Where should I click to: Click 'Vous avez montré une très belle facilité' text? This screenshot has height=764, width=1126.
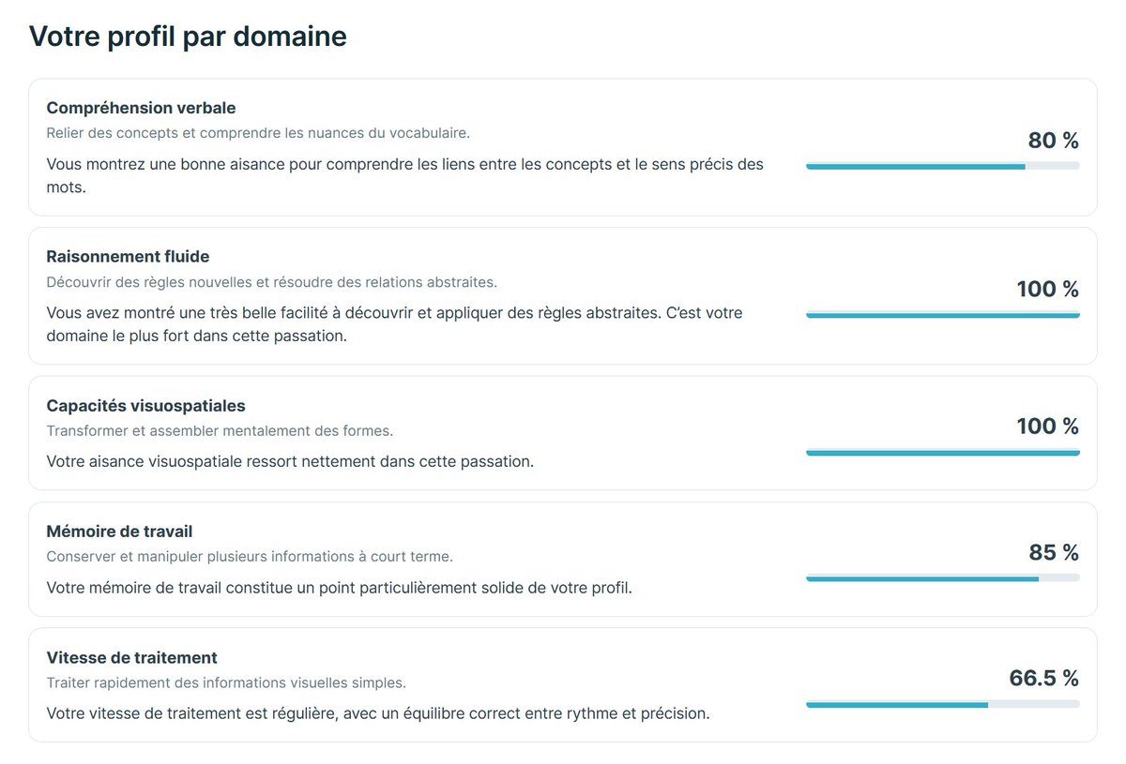395,324
